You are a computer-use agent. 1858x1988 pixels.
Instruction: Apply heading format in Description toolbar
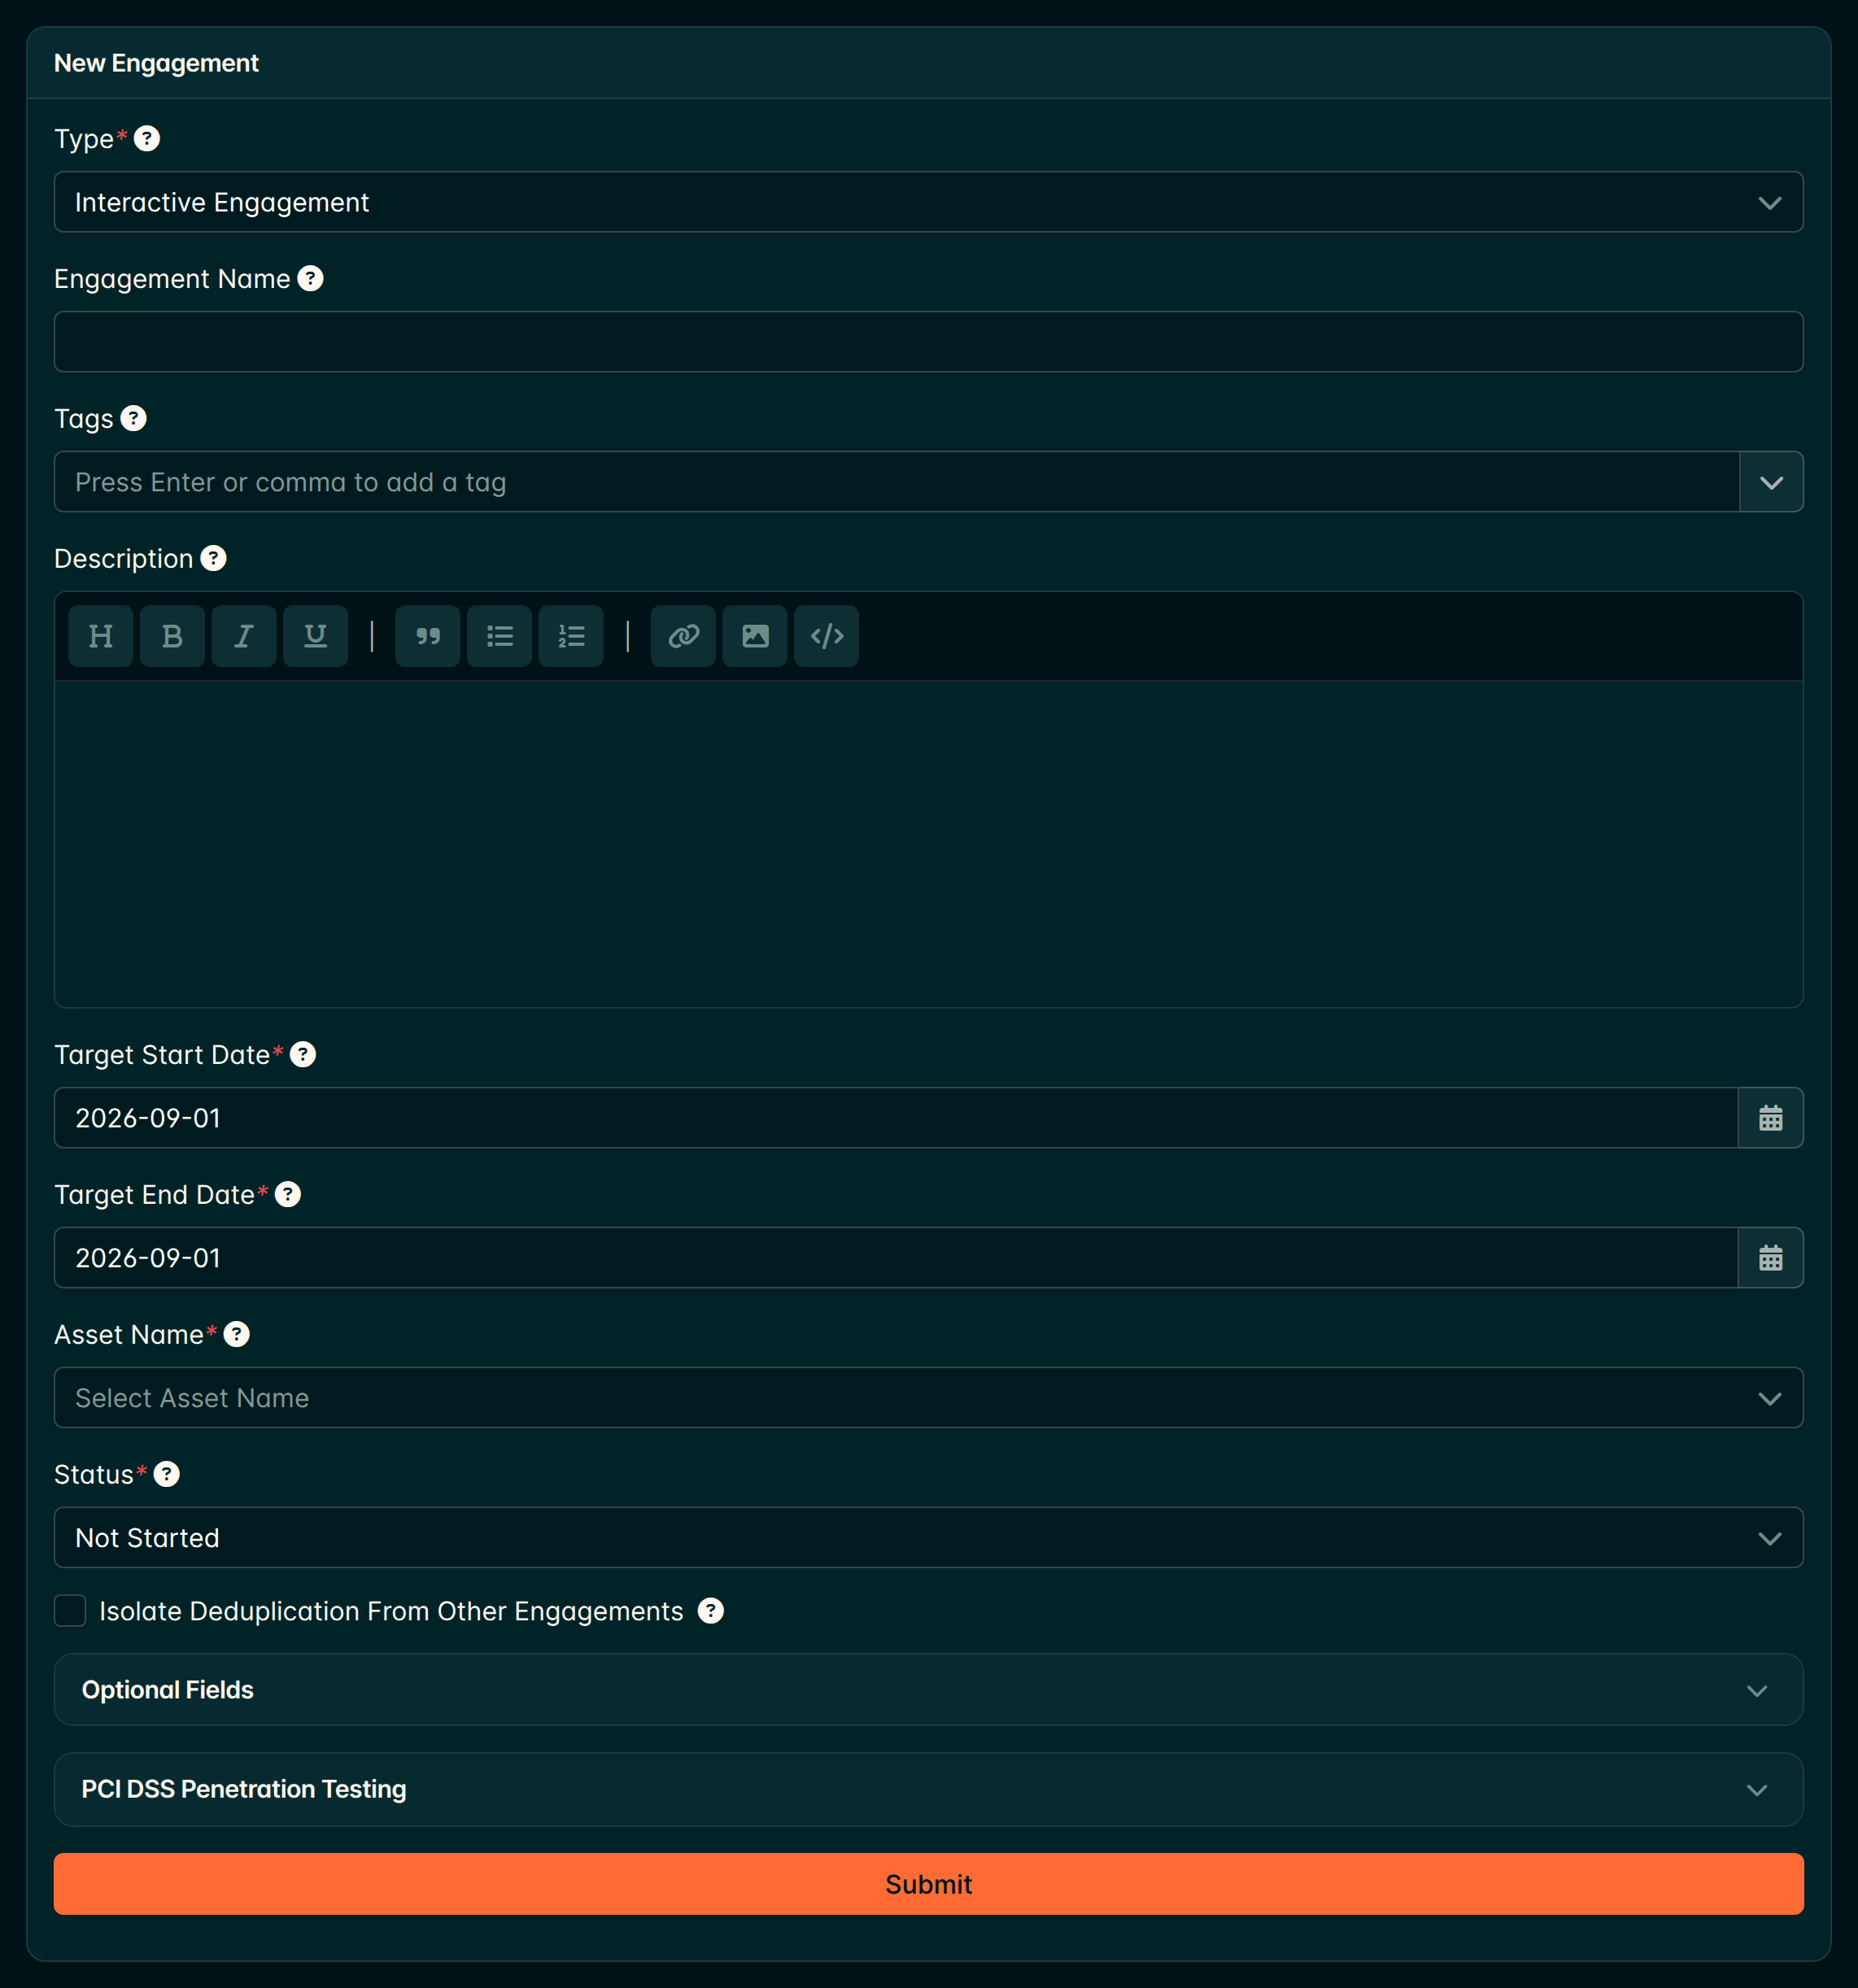pos(101,636)
